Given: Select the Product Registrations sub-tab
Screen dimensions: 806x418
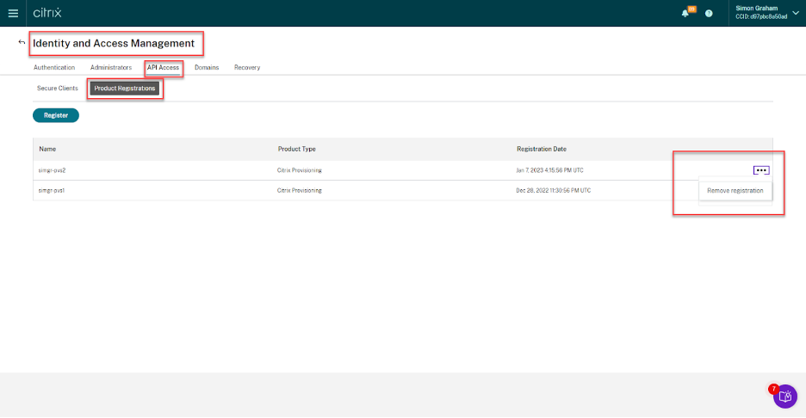Looking at the screenshot, I should [x=125, y=89].
